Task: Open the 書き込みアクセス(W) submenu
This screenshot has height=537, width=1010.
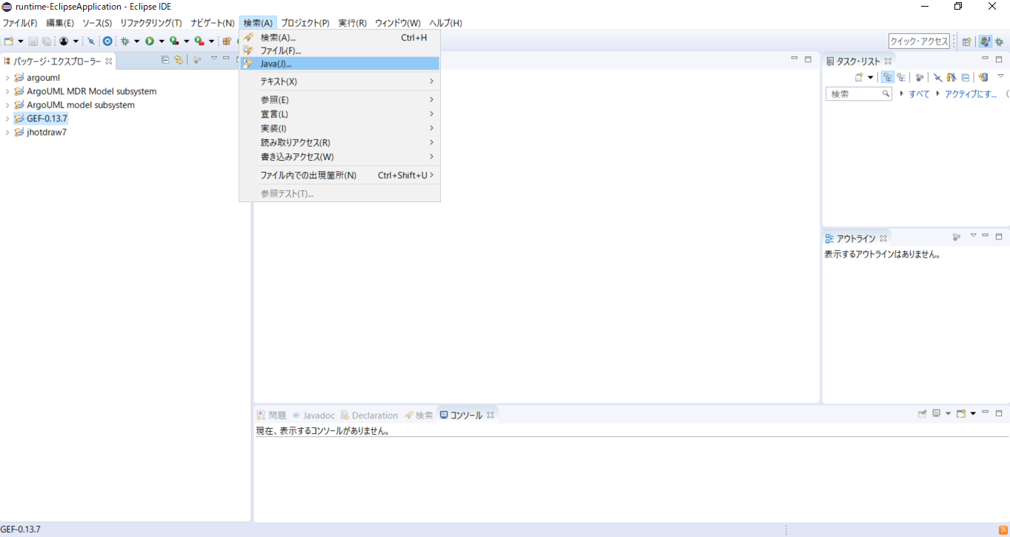Action: 339,157
